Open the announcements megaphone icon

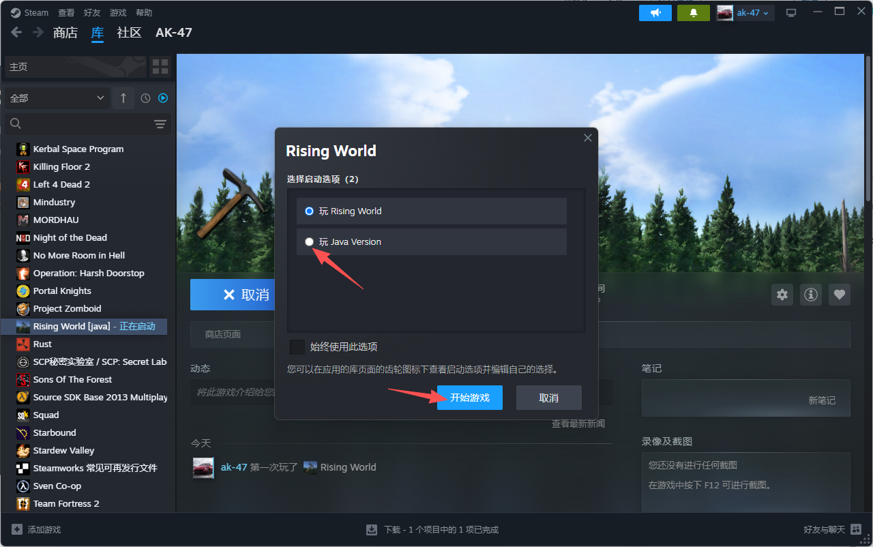(x=655, y=13)
